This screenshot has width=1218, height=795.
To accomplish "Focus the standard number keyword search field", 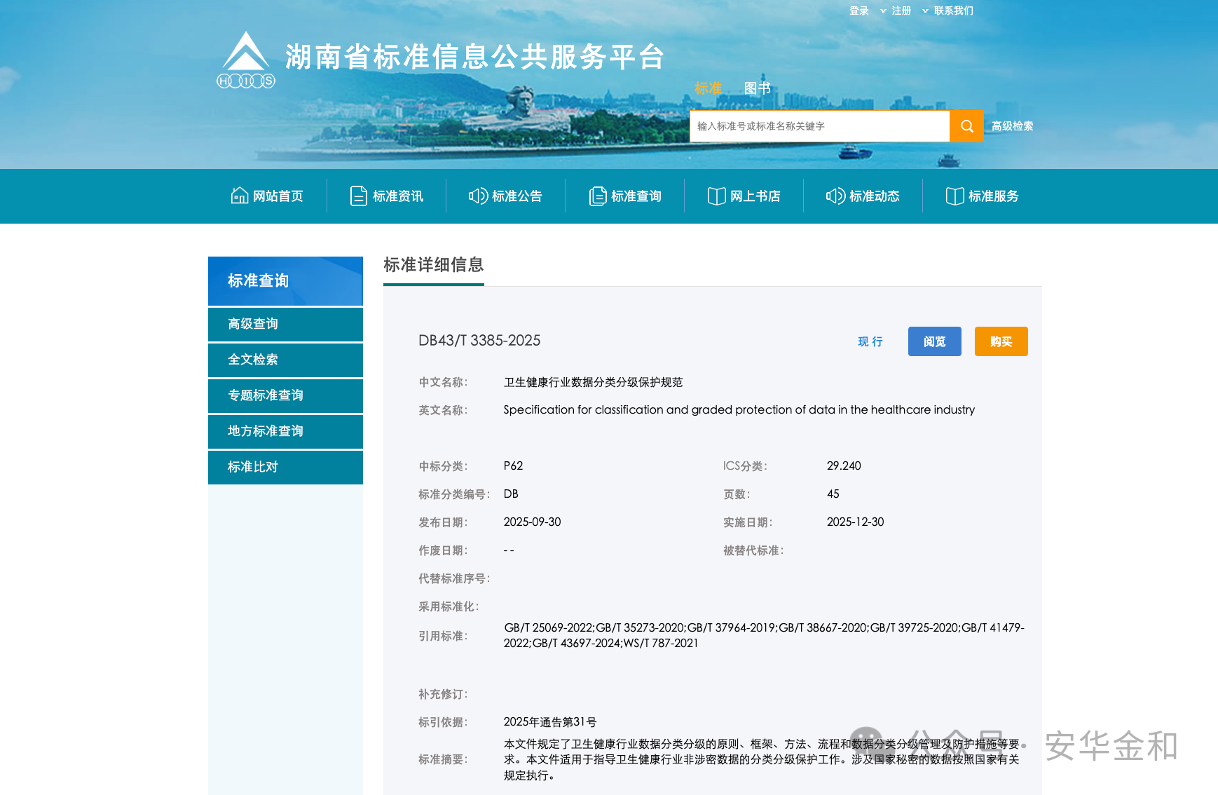I will coord(819,126).
